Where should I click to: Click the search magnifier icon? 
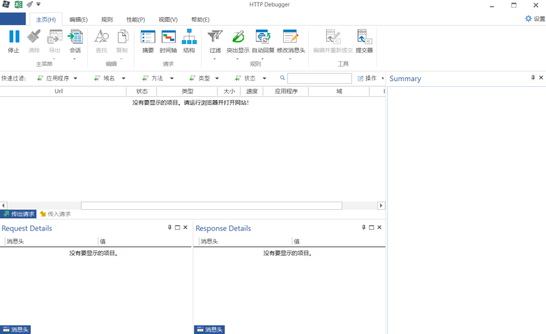click(x=283, y=78)
